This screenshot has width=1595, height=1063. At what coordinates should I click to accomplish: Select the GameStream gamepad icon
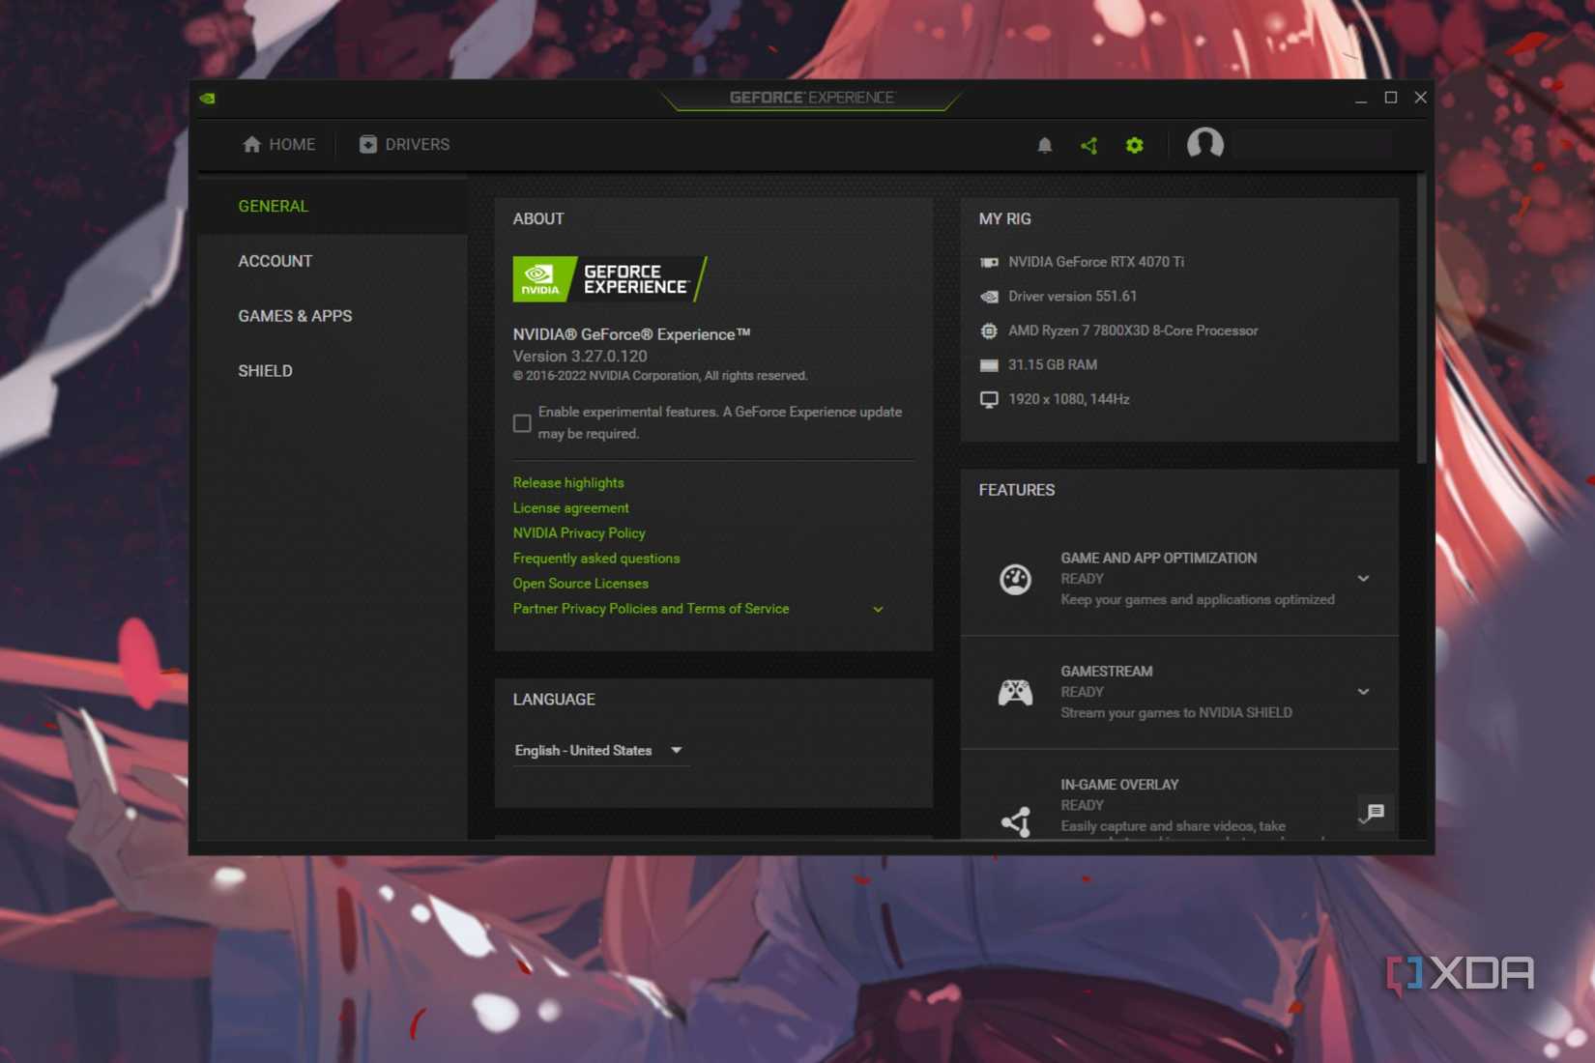1015,692
